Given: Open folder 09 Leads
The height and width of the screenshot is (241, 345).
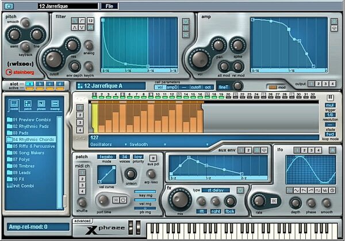Looking at the screenshot, I should point(19,173).
